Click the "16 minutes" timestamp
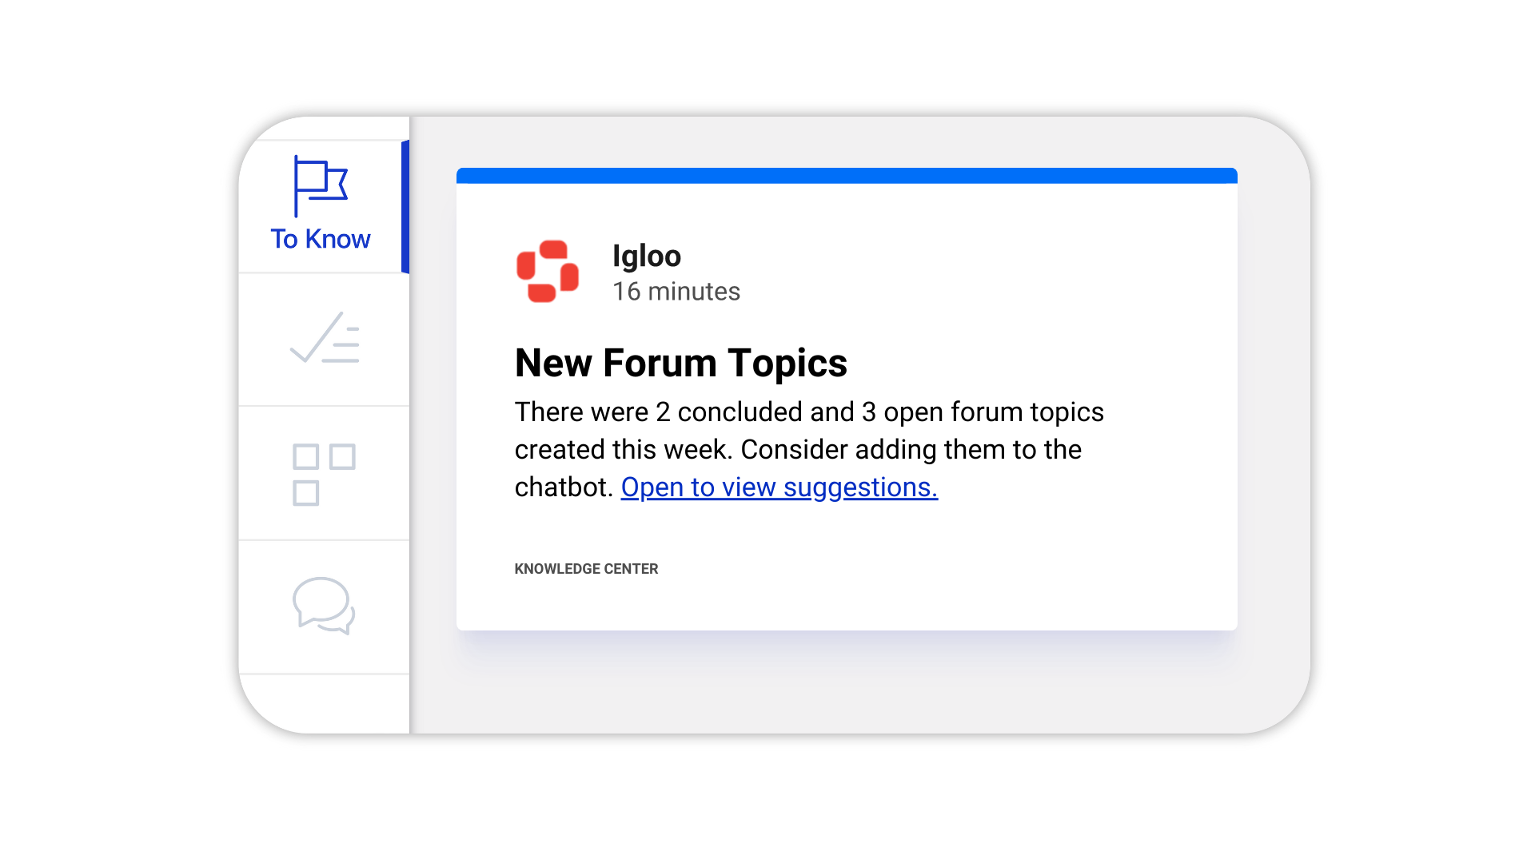 (x=676, y=292)
